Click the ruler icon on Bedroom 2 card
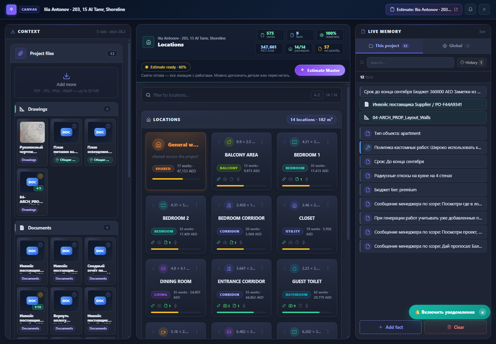Screen dimensions: 496x344 153,243
